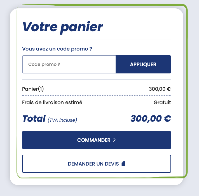Click the dashed separator under the Panier row
The width and height of the screenshot is (199, 196).
point(96,96)
